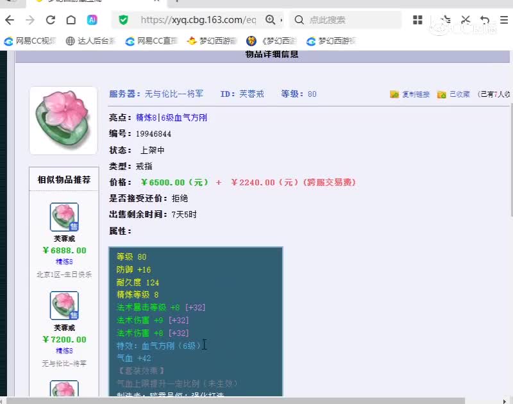This screenshot has width=513, height=404.
Task: Open the AI assistant icon
Action: pos(92,21)
